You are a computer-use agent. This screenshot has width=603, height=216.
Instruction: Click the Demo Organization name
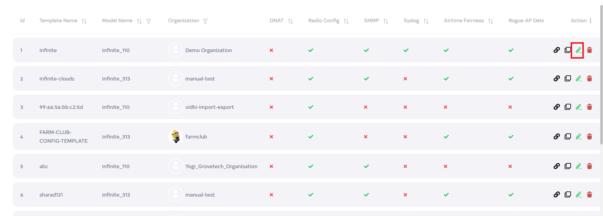click(x=208, y=50)
